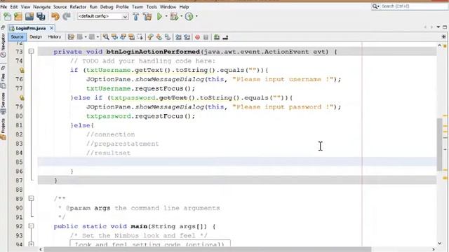This screenshot has height=252, width=449.
Task: Switch to the Design view
Action: (x=36, y=37)
